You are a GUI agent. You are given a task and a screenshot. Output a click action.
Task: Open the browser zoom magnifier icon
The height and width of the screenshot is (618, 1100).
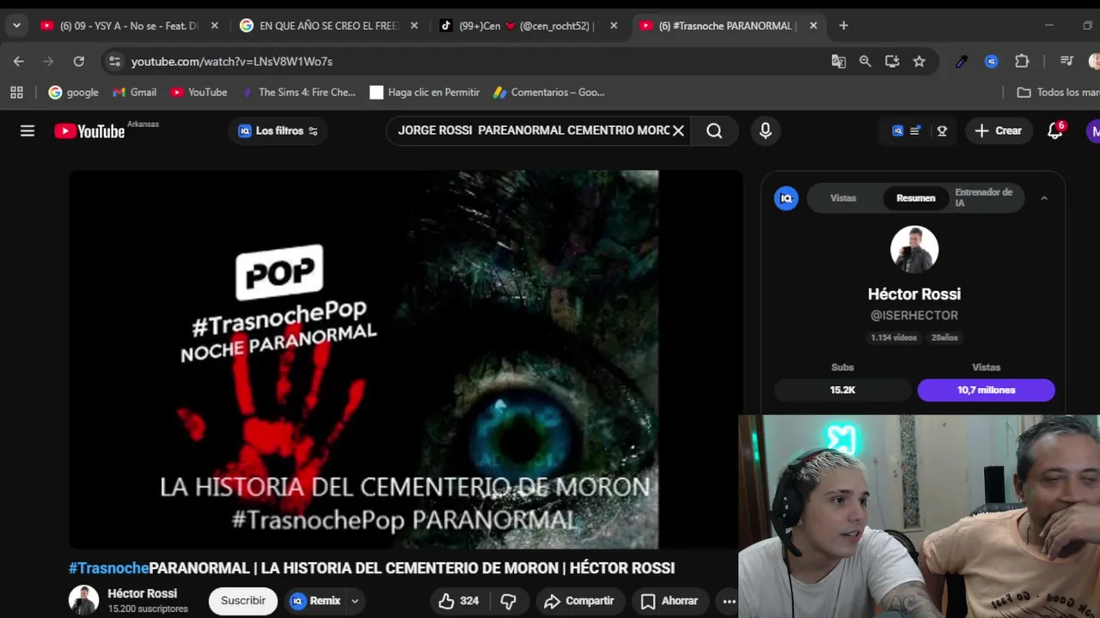coord(865,61)
